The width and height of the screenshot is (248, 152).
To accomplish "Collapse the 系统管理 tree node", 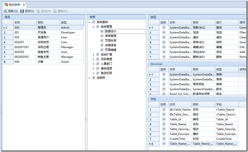I will pyautogui.click(x=94, y=27).
